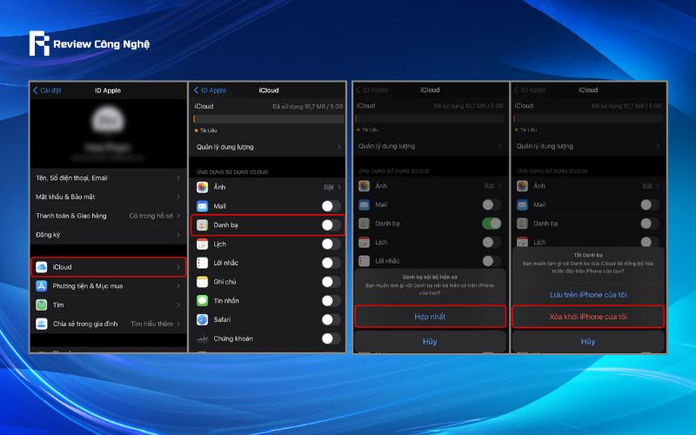Open the Mật khẩu & Bảo mật row chevron
Viewport: 696px width, 435px height.
tap(178, 197)
